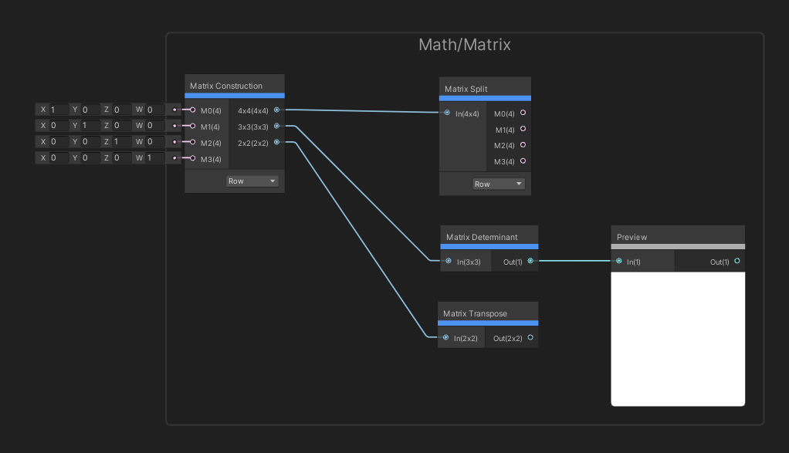This screenshot has height=453, width=789.
Task: Toggle the dot control beside the M2 vector row
Action: [175, 141]
